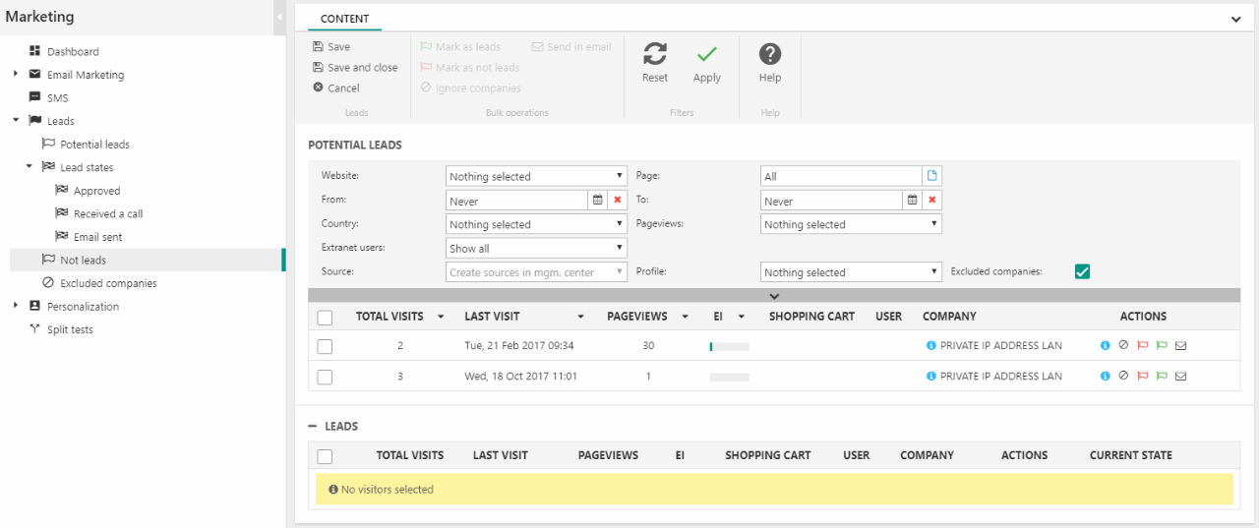This screenshot has width=1259, height=528.
Task: Click envelope action icon in first visitor row
Action: click(1180, 346)
